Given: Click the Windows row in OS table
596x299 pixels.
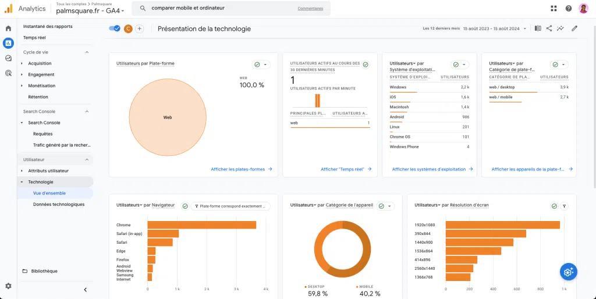Looking at the screenshot, I should click(429, 87).
